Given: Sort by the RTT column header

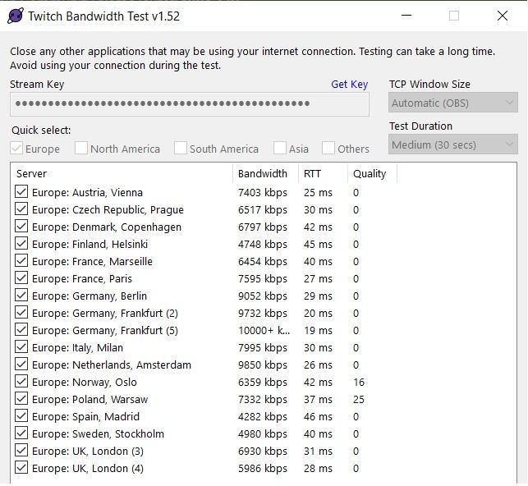Looking at the screenshot, I should pos(323,174).
